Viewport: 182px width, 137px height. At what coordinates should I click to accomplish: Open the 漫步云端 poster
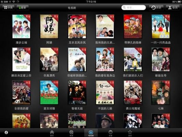coord(22,26)
